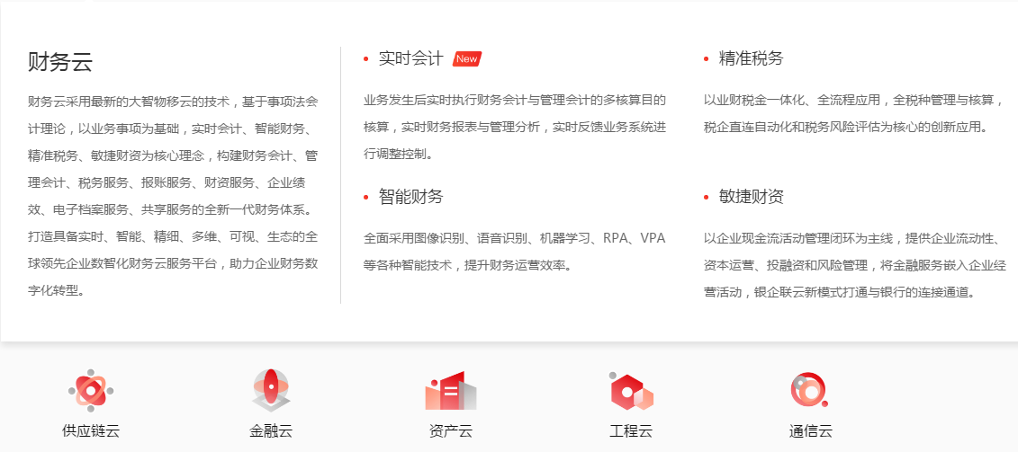Click the 智能财务 description mentioning RPA、VPA

515,251
